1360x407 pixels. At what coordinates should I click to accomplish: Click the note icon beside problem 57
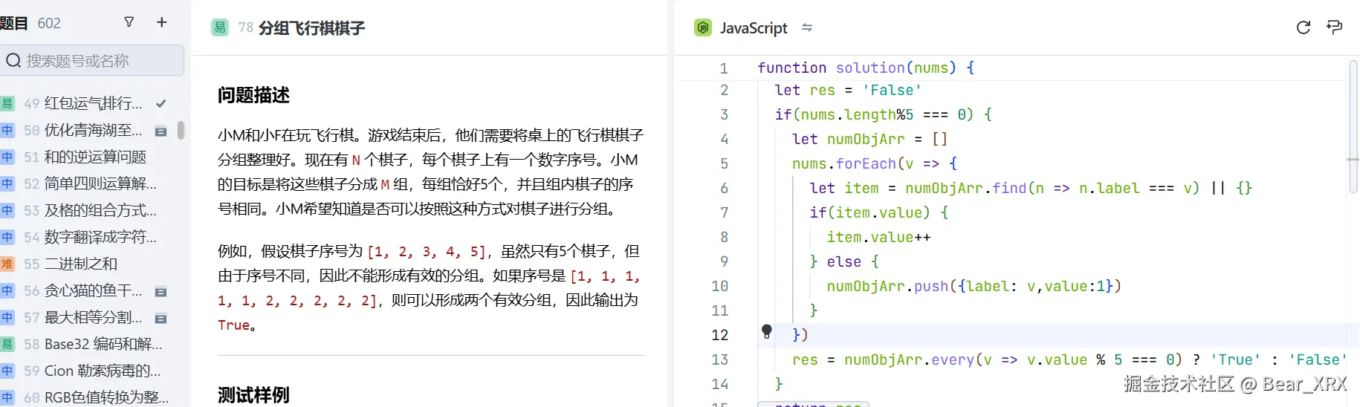click(x=161, y=319)
